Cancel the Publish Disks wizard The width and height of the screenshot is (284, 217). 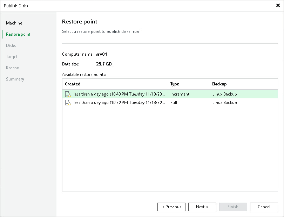(264, 206)
